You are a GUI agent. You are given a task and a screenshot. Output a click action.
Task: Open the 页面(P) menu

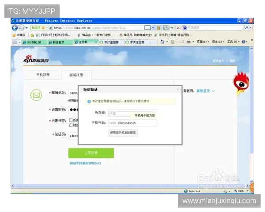click(x=202, y=42)
